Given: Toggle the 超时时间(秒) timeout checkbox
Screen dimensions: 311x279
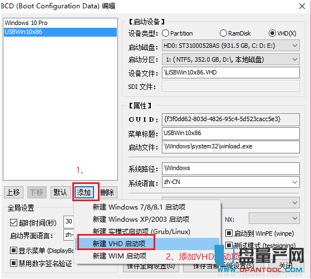Looking at the screenshot, I should pyautogui.click(x=13, y=223).
